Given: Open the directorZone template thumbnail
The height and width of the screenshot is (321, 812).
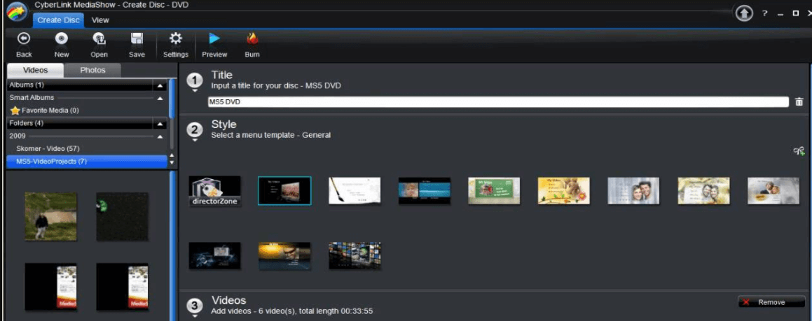Looking at the screenshot, I should click(215, 191).
